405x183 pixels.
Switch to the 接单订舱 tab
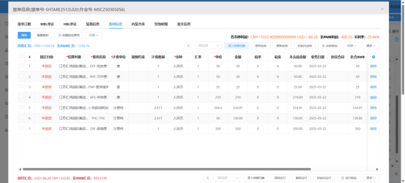[x=24, y=24]
